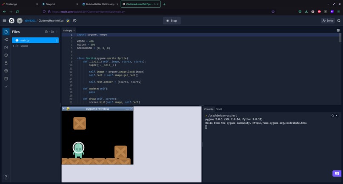Open Secrets lock icon in sidebar
343x184 pixels.
[6, 63]
